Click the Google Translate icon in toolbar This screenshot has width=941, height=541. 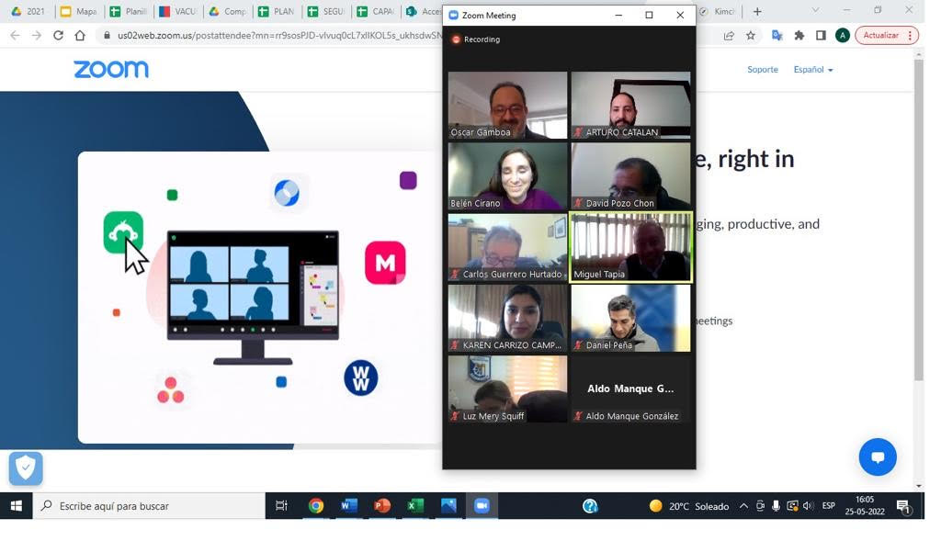(x=777, y=36)
